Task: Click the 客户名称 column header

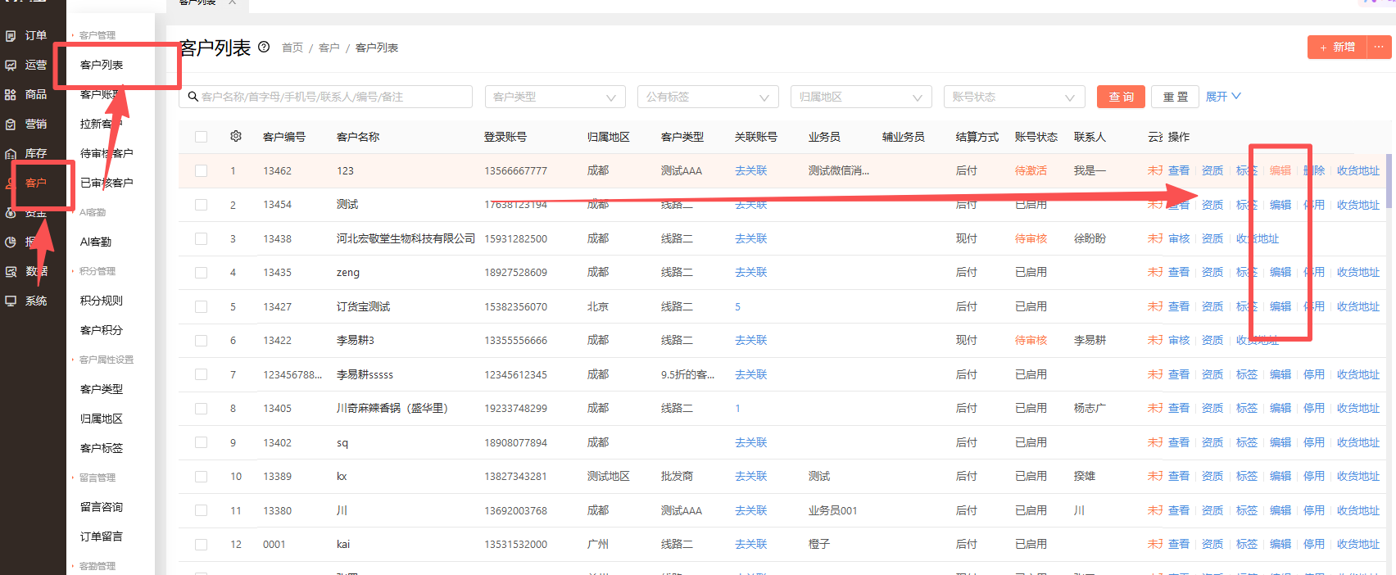Action: 358,137
